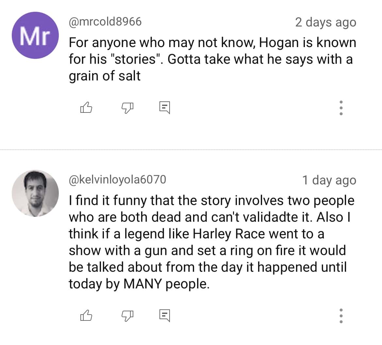
Task: Visit the @kelvinloyola6070 channel username link
Action: click(x=117, y=179)
